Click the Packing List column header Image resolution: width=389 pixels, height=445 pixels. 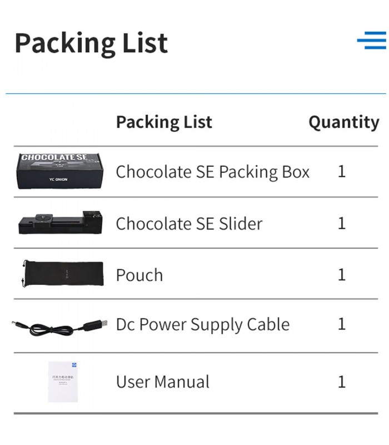164,122
